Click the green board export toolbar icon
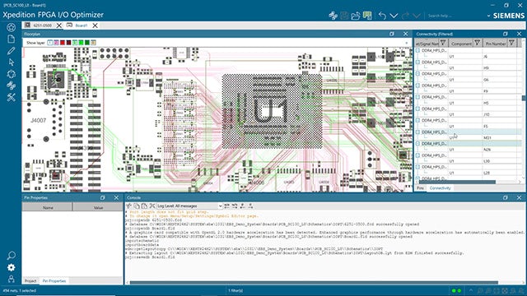Image resolution: width=527 pixels, height=296 pixels. [x=367, y=16]
